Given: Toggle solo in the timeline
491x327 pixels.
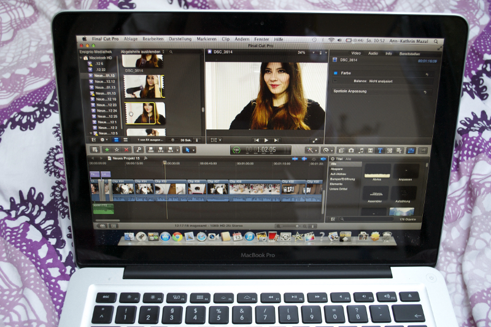Looking at the screenshot, I should [x=314, y=159].
